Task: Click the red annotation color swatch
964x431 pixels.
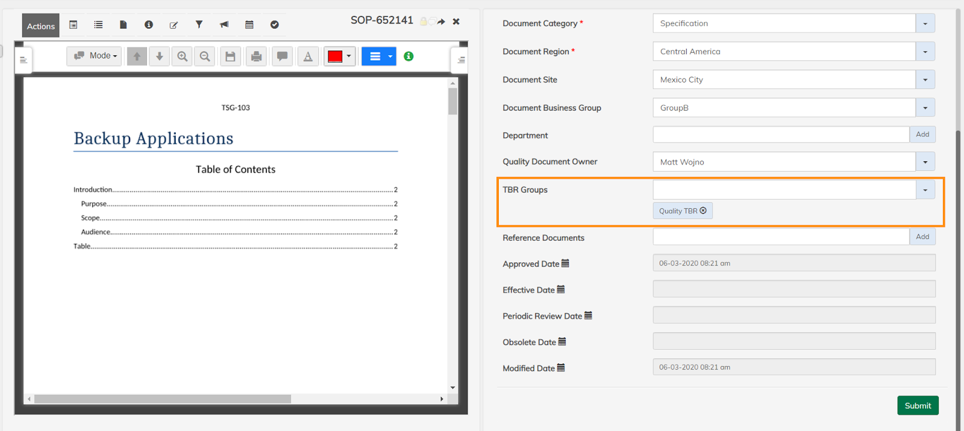Action: (x=335, y=57)
